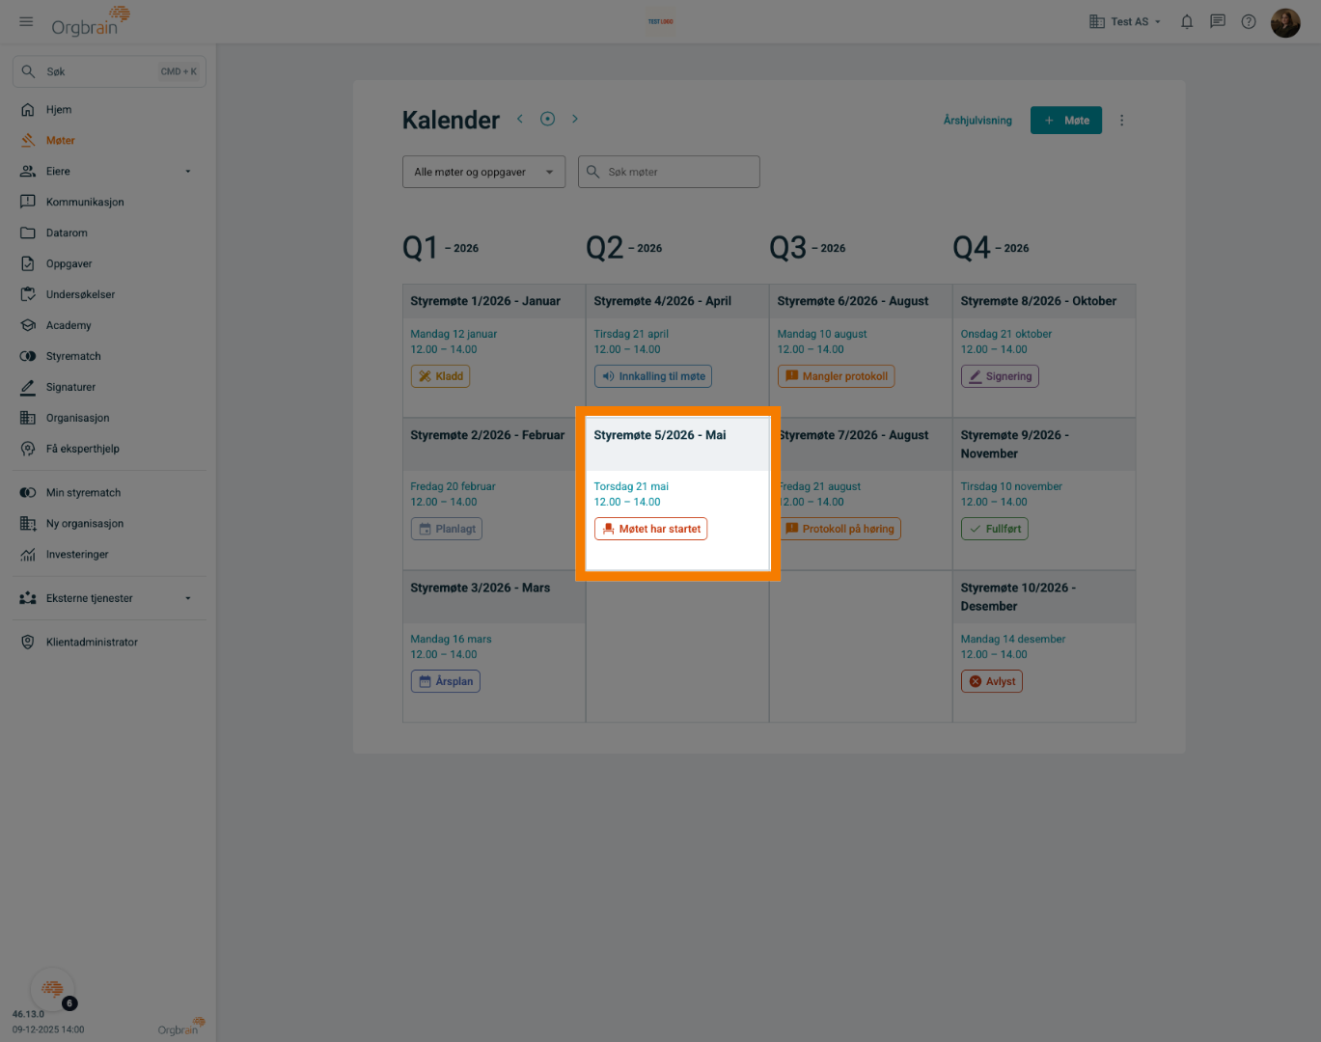Click the Planlagt status badge
The height and width of the screenshot is (1042, 1321).
coord(447,529)
